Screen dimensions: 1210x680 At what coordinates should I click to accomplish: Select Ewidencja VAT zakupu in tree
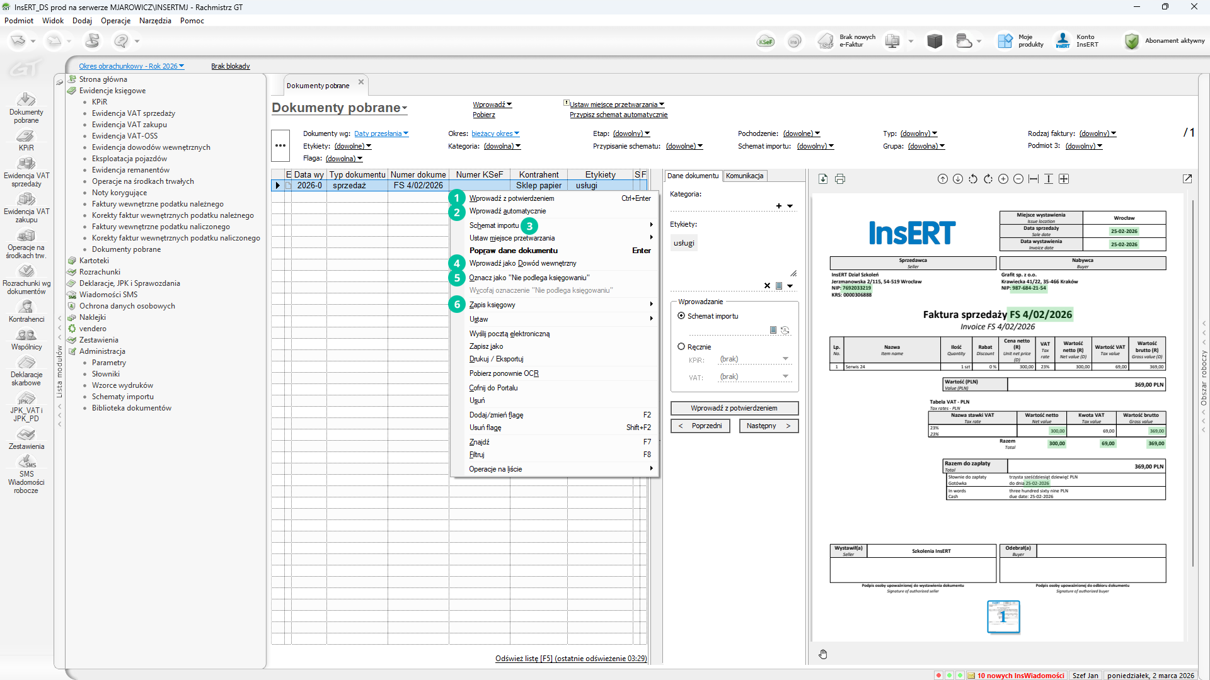129,125
